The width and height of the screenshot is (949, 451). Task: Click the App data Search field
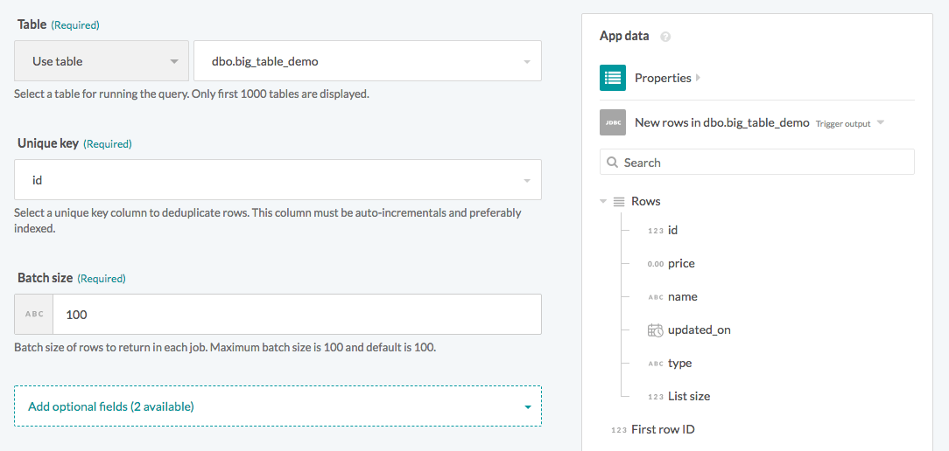coord(766,163)
